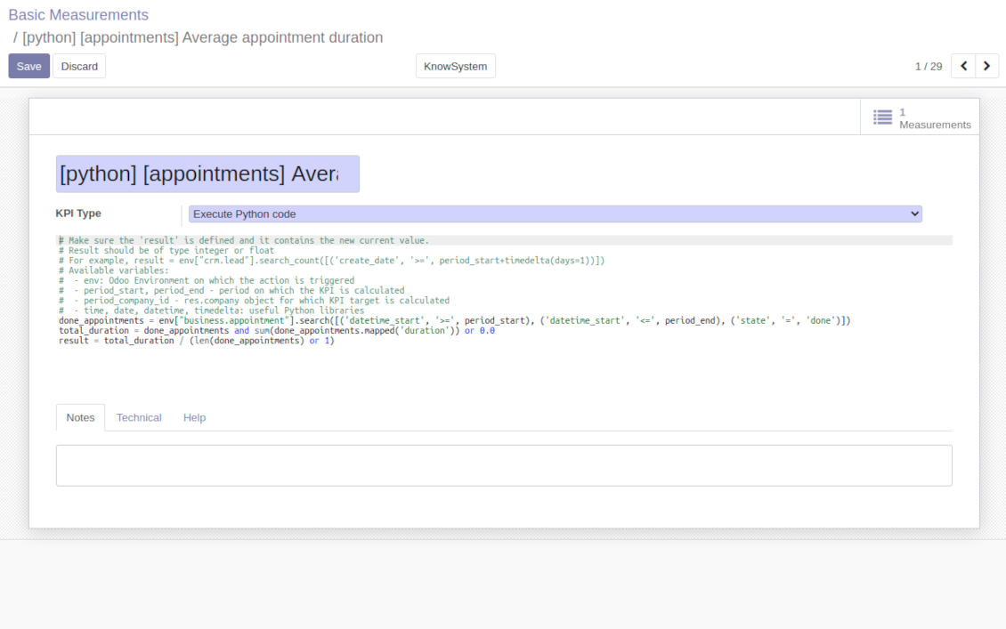
Task: Click the result line in code editor
Action: [x=197, y=341]
